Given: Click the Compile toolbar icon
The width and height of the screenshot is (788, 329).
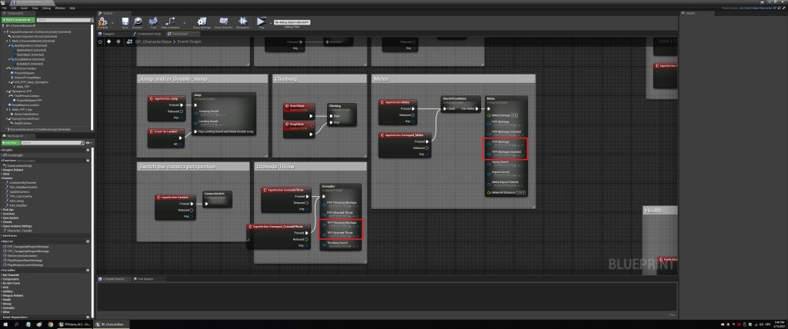Looking at the screenshot, I should [x=103, y=22].
